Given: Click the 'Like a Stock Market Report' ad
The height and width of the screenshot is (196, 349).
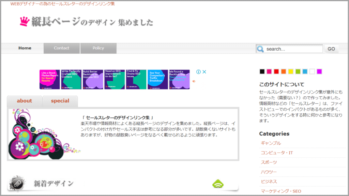Looking at the screenshot, I should click(49, 80).
